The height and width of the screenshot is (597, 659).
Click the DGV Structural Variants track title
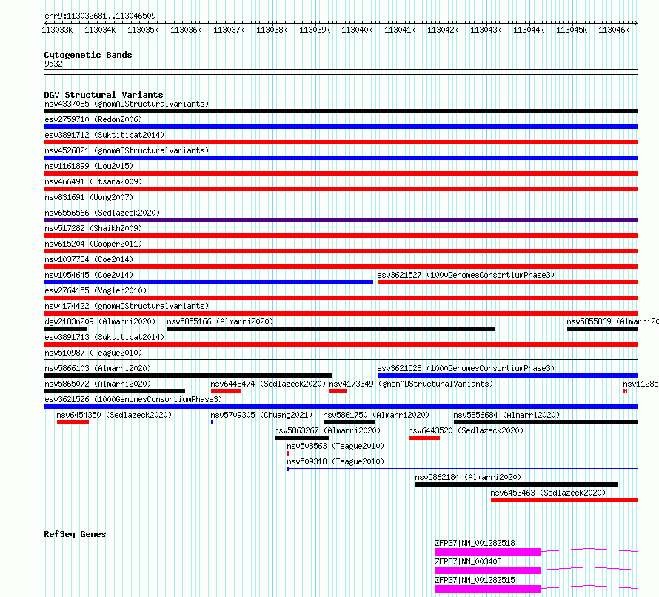[x=104, y=95]
